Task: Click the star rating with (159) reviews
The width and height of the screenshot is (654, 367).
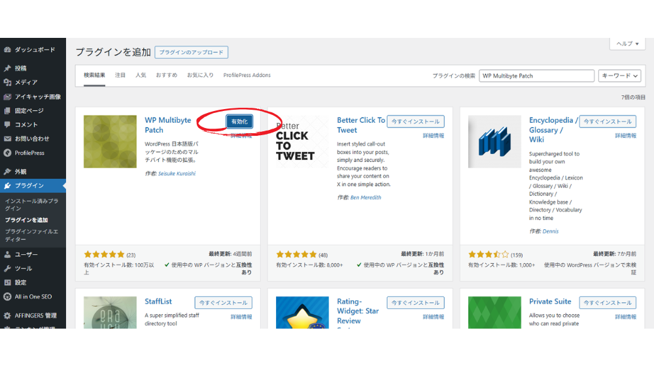Action: [x=489, y=255]
